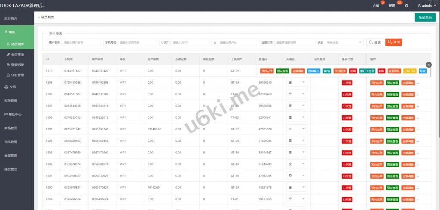The width and height of the screenshot is (440, 210).
Task: Click the 搜索 search button
Action: pyautogui.click(x=375, y=42)
